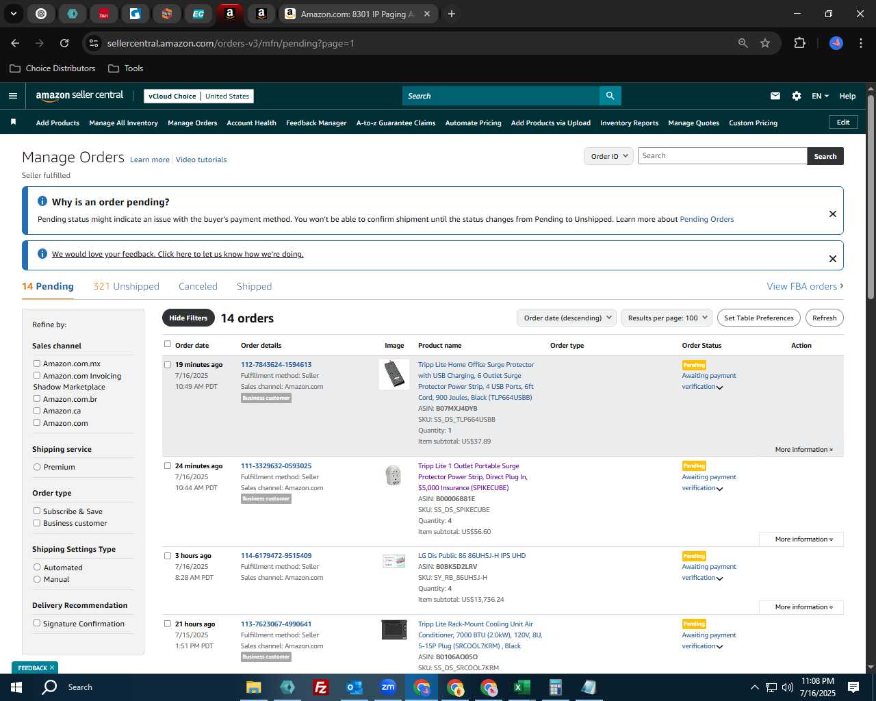Switch to the Canceled orders tab

(x=198, y=286)
